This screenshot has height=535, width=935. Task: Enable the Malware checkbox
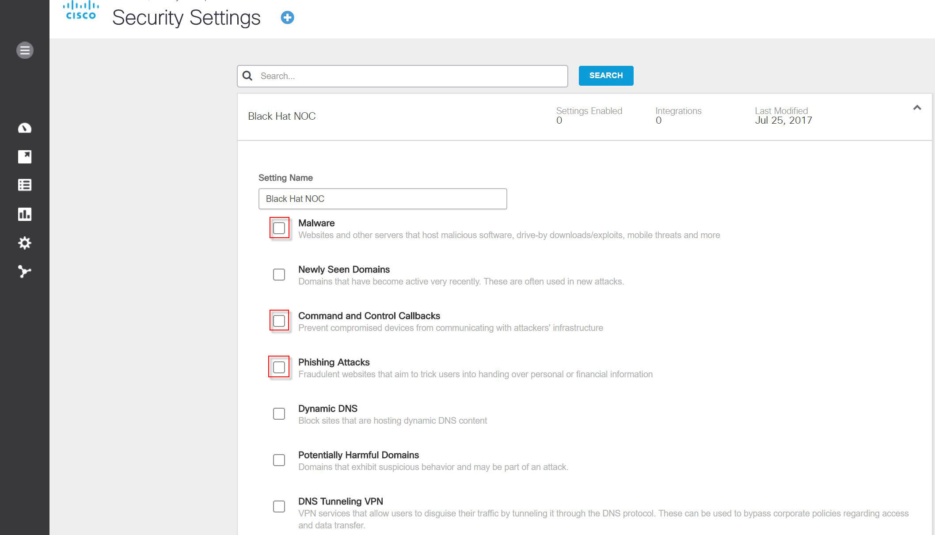click(279, 228)
